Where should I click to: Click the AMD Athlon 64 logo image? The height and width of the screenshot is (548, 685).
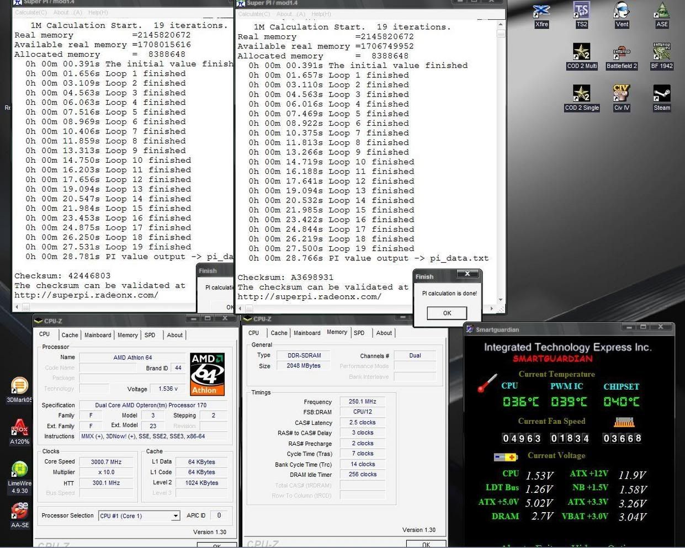pos(208,374)
